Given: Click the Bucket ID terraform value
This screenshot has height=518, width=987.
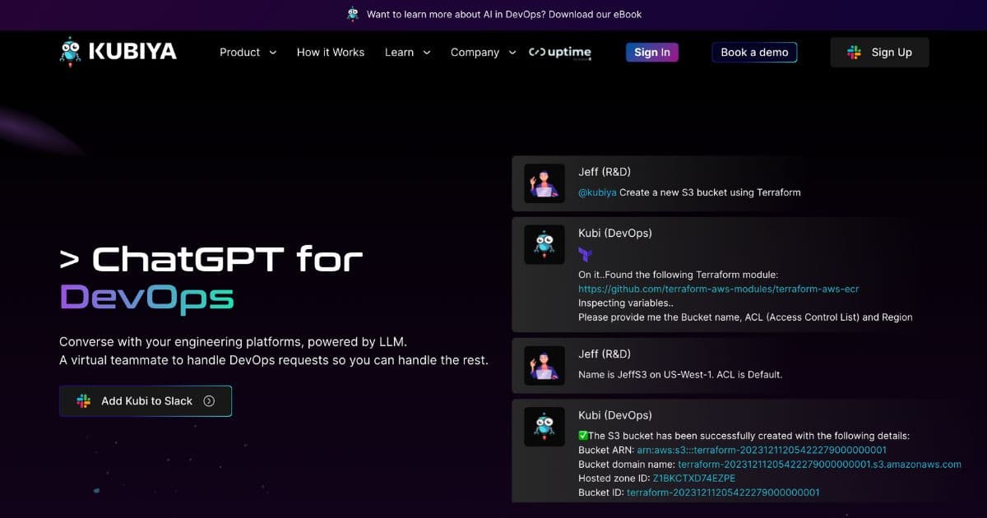Looking at the screenshot, I should [x=723, y=492].
